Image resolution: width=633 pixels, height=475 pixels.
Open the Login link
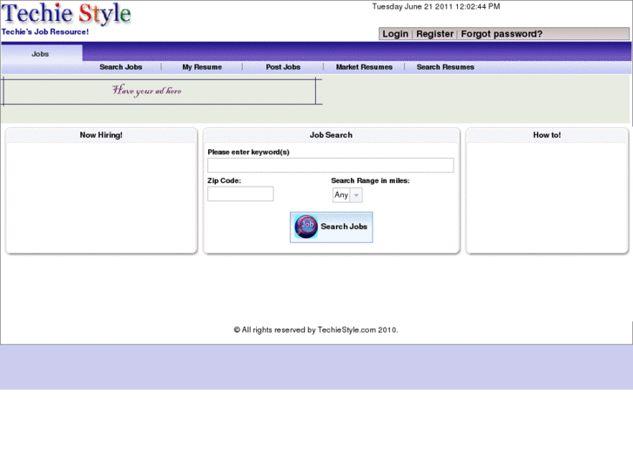point(395,34)
